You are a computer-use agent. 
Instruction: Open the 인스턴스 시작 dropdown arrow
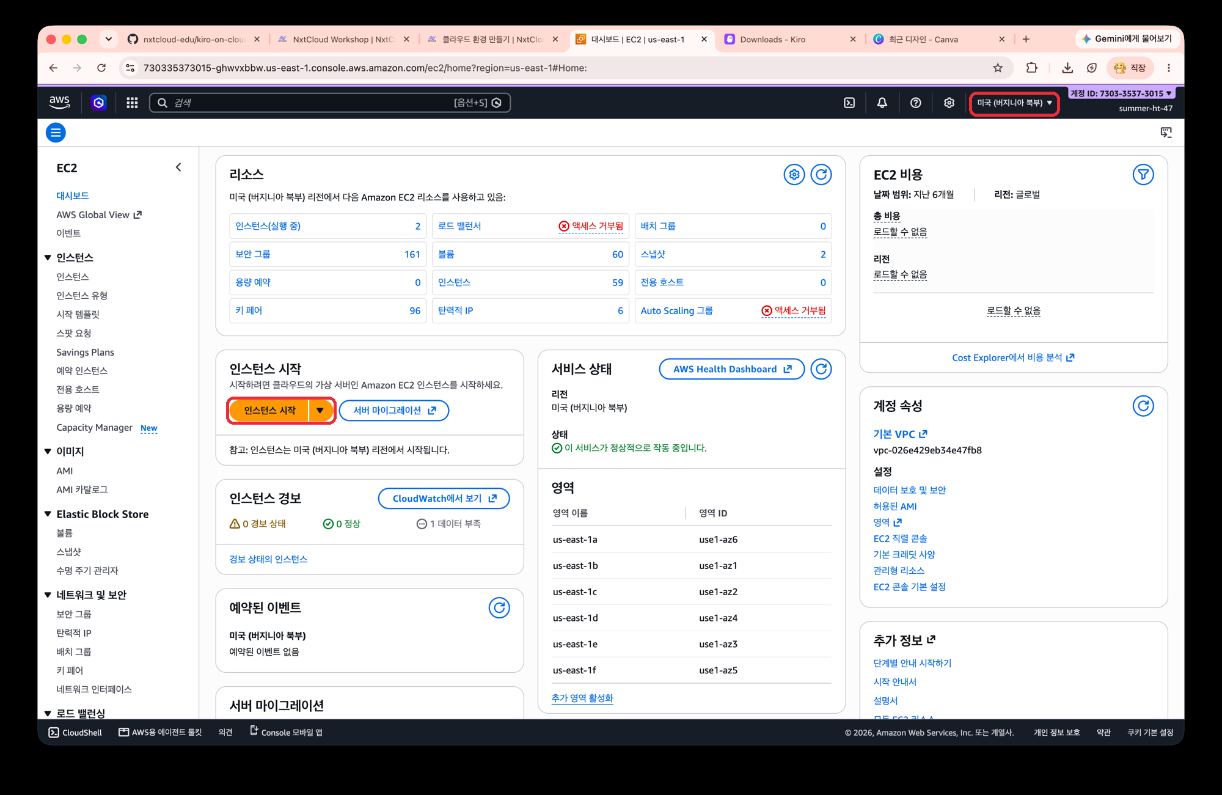(x=320, y=411)
